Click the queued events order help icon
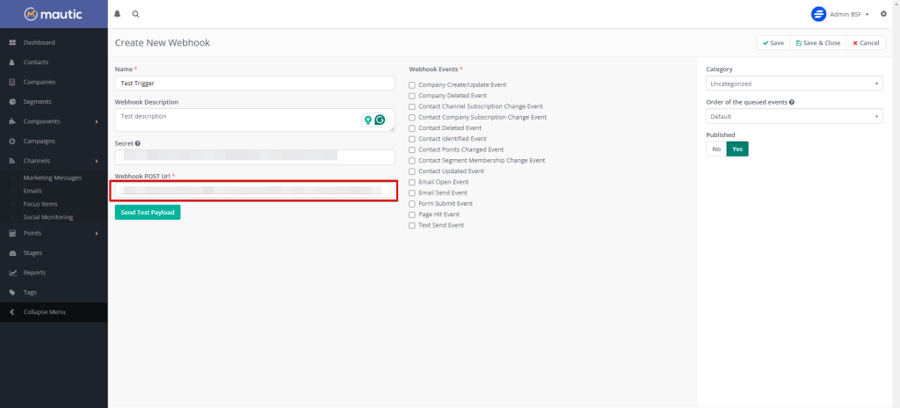This screenshot has width=900, height=408. coord(792,102)
